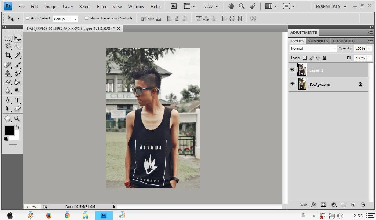Select the Pen tool
The width and height of the screenshot is (376, 220).
[8, 100]
